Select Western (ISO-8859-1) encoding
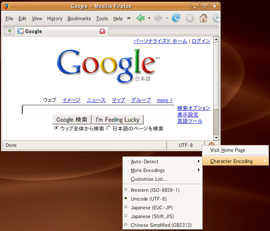 (162, 190)
